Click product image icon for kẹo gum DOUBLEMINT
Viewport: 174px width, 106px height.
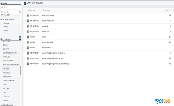tap(28, 21)
